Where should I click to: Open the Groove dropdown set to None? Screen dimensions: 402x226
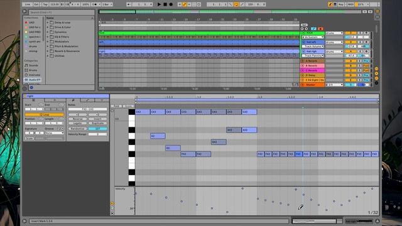pos(55,133)
